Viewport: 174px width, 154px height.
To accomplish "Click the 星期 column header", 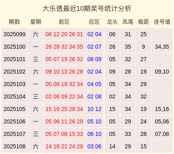I will coord(36,22).
